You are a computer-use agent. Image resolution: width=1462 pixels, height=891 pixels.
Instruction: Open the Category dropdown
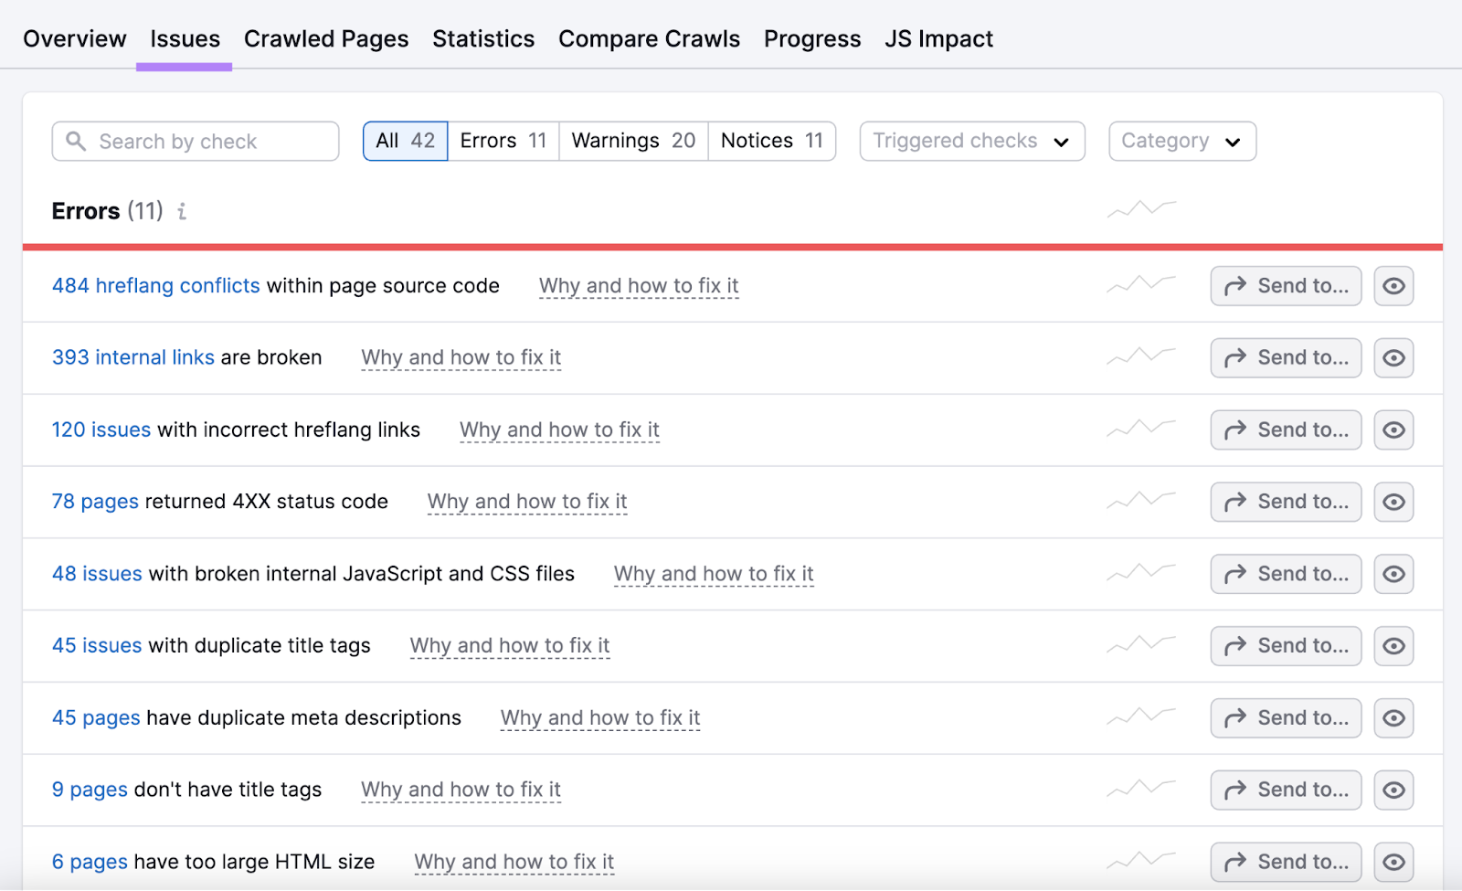pyautogui.click(x=1181, y=141)
